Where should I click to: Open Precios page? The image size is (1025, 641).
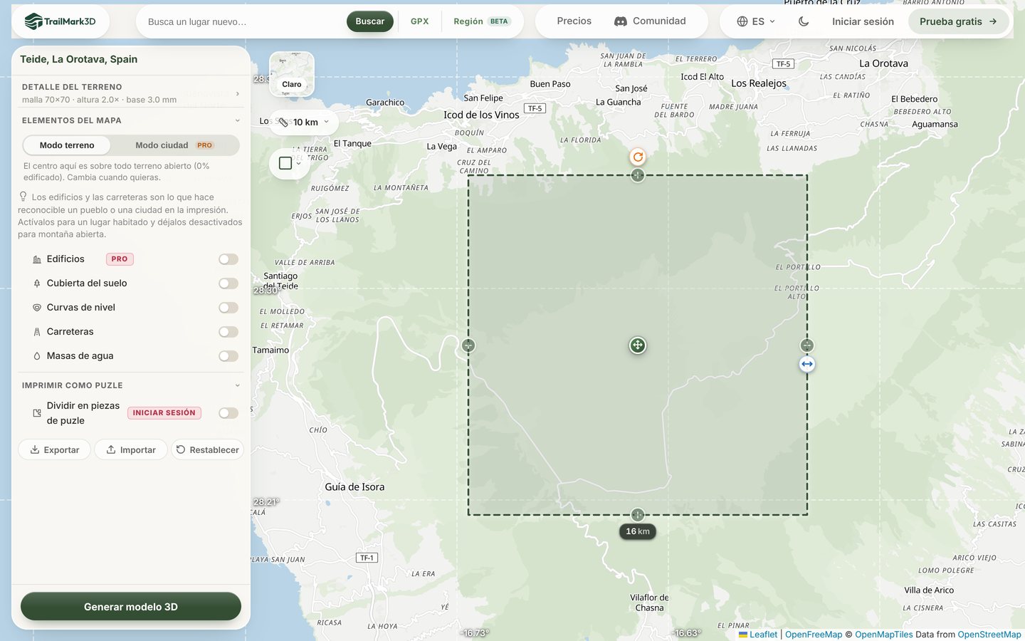click(574, 21)
